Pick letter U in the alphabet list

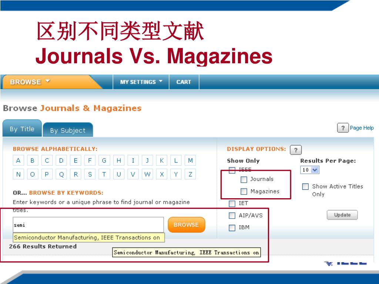pyautogui.click(x=119, y=174)
